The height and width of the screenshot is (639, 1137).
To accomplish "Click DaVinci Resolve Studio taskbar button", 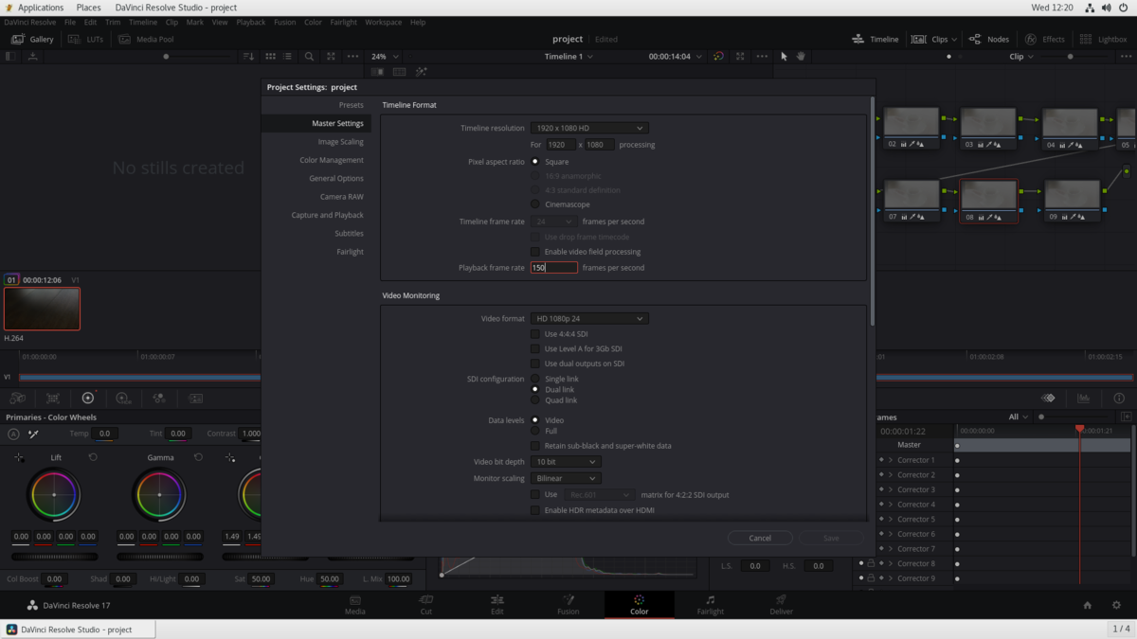I will point(78,630).
